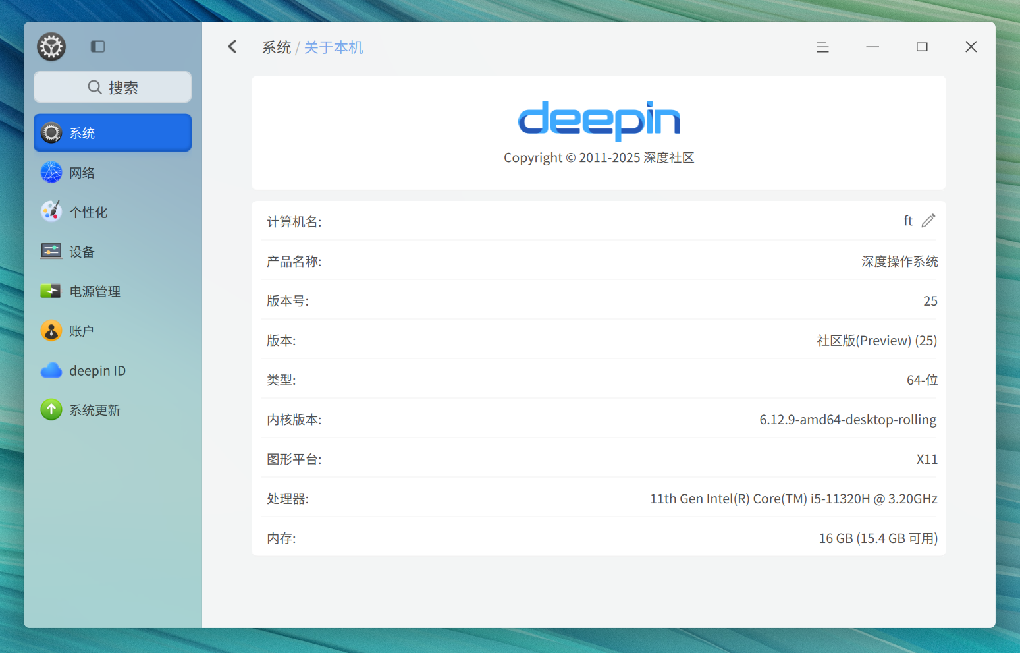Click kernel version 6.12.9-amd64-desktop-rolling
The height and width of the screenshot is (653, 1020).
848,420
